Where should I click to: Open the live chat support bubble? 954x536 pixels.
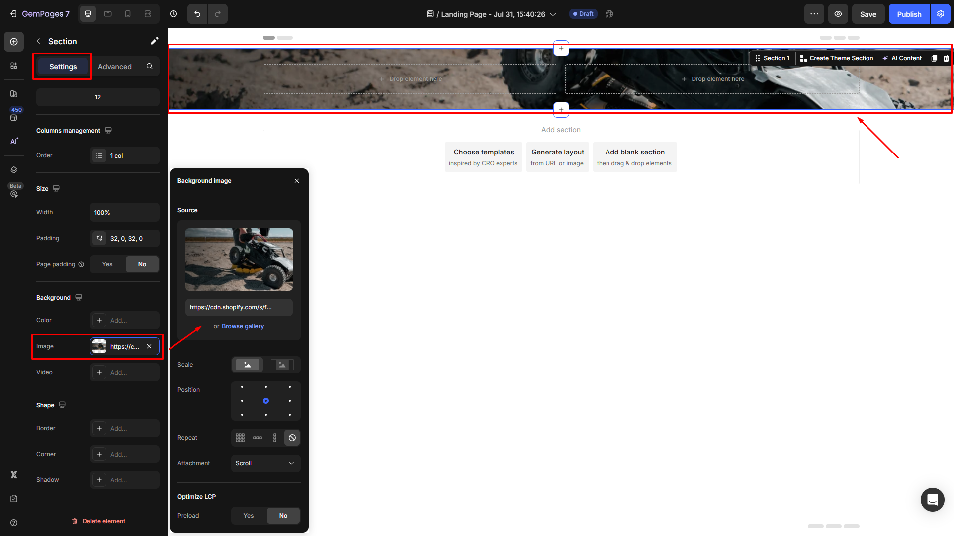pyautogui.click(x=932, y=499)
